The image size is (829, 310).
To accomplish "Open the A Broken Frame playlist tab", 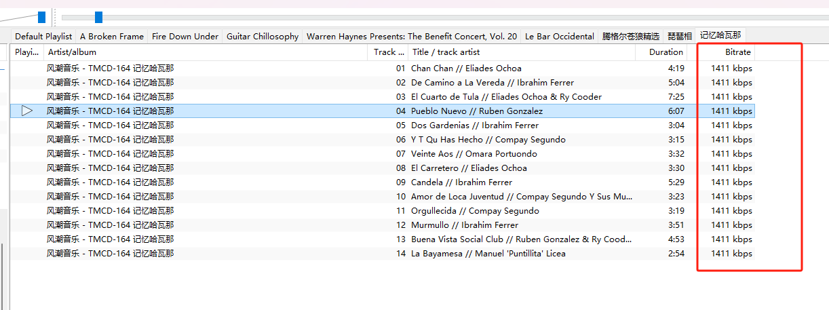I will pyautogui.click(x=112, y=37).
